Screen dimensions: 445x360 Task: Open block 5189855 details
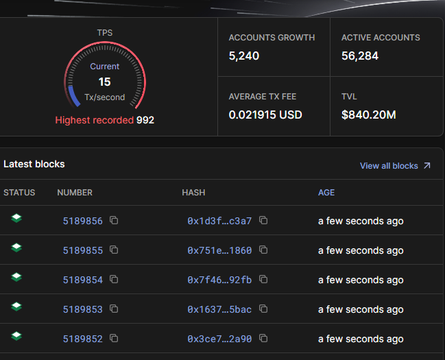click(x=82, y=250)
